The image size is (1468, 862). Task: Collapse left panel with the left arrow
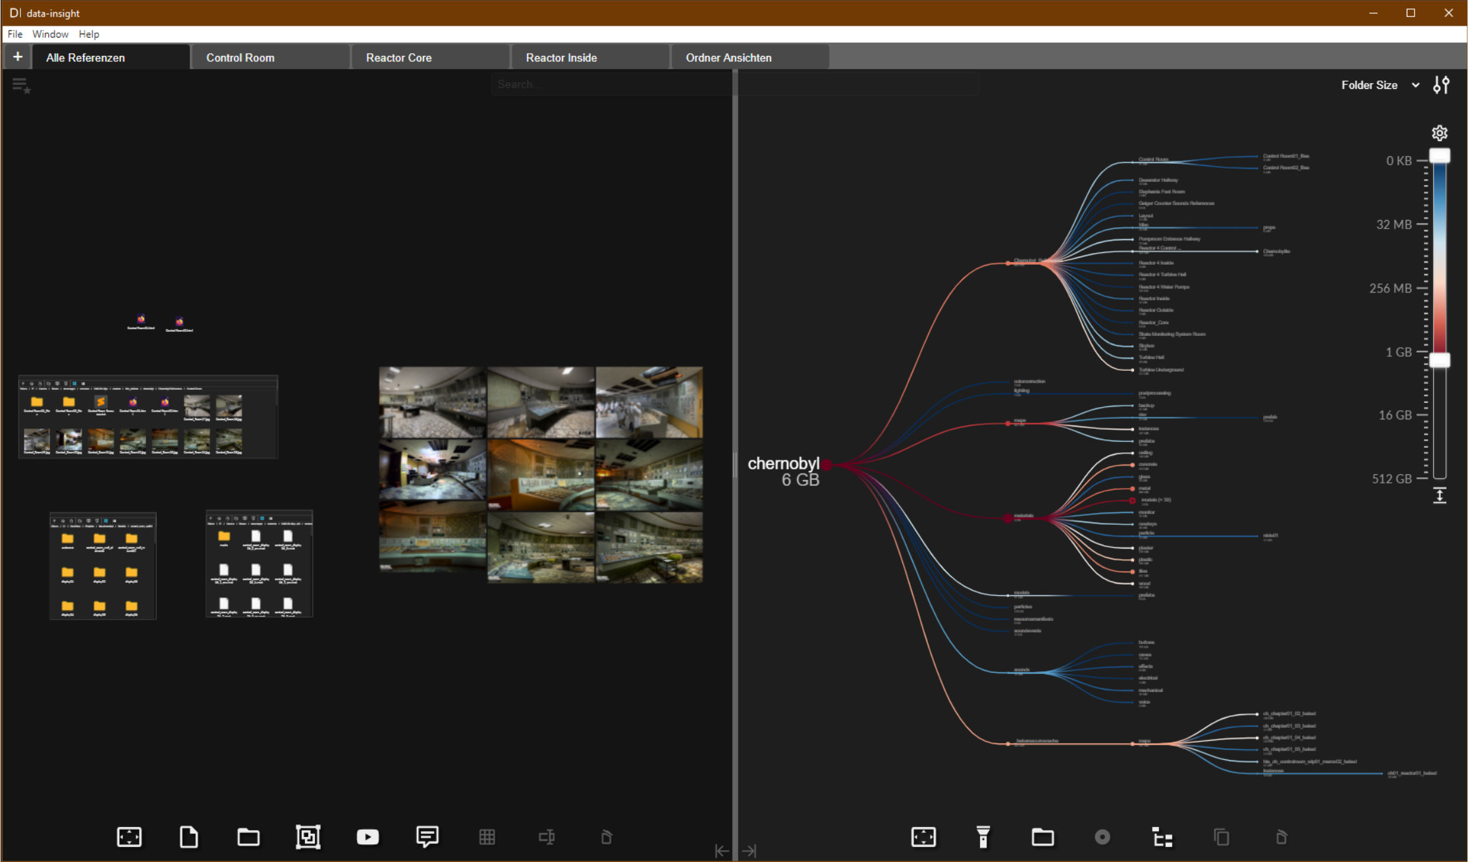pos(722,851)
